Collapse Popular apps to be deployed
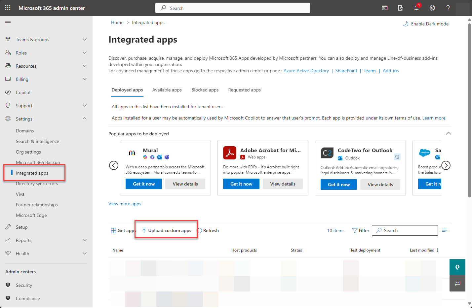Screen dimensions: 472x308 coord(449,133)
